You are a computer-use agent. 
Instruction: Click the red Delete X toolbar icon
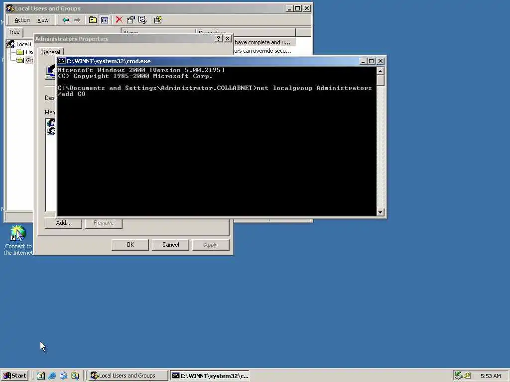pyautogui.click(x=119, y=20)
